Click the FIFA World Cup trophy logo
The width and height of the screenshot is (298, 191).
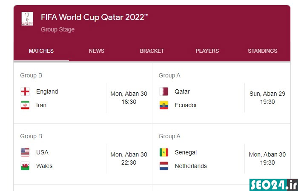click(27, 19)
